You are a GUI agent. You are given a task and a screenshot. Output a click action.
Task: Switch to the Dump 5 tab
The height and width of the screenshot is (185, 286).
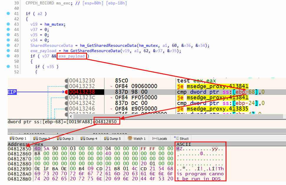point(112,138)
